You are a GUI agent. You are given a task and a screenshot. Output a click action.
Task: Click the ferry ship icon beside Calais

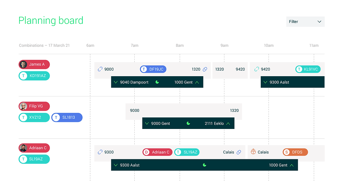pyautogui.click(x=253, y=152)
